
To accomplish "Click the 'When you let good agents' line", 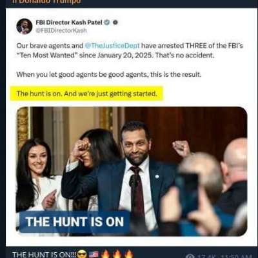I will click(x=109, y=75).
